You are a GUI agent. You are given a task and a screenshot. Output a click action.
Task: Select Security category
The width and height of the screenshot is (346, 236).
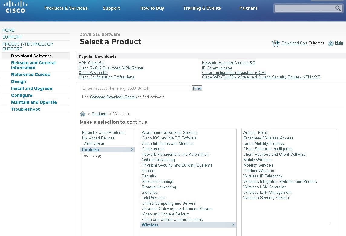tap(149, 176)
